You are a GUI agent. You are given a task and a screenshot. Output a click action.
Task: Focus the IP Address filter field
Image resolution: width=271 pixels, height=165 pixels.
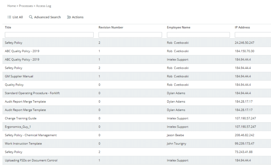click(253, 35)
